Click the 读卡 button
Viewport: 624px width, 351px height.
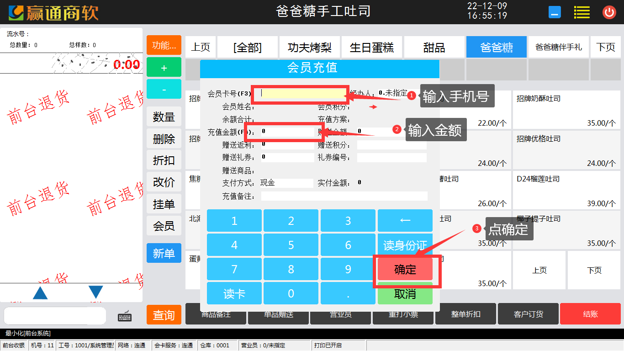pos(234,293)
